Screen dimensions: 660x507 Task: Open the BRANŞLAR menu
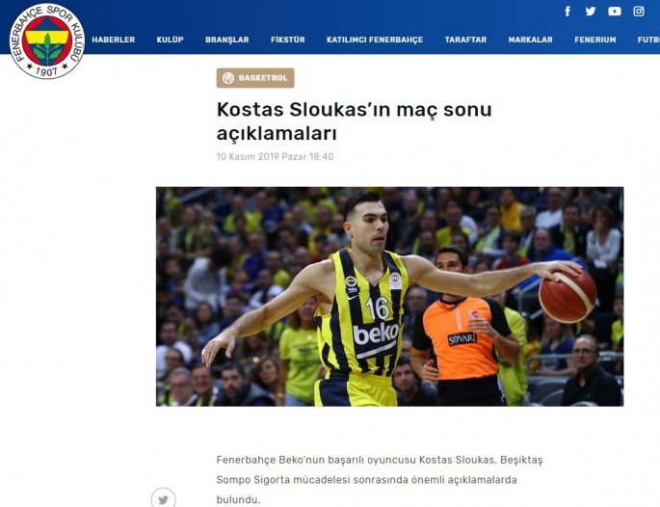226,40
